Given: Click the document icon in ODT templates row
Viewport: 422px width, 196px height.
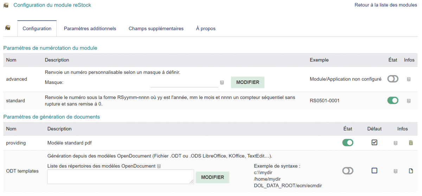Looking at the screenshot, I should tap(411, 171).
